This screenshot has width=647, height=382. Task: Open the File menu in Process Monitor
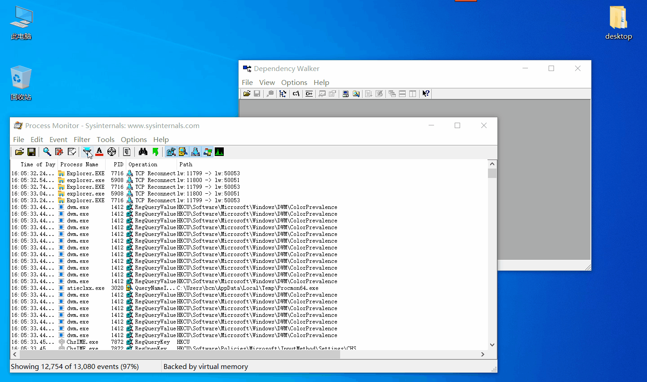point(19,140)
